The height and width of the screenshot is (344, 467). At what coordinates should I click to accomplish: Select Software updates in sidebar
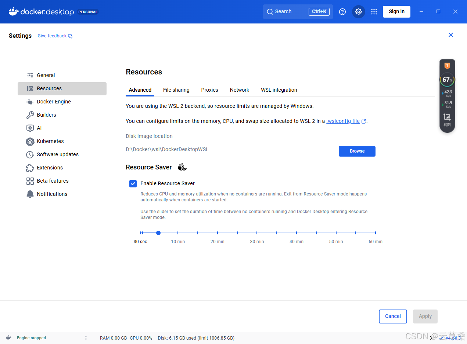62,154
